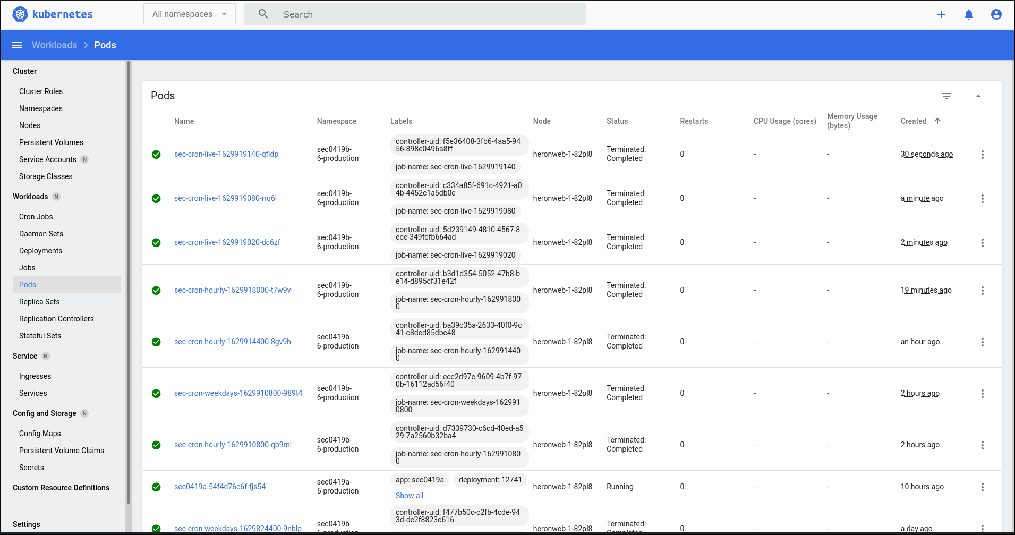Screen dimensions: 1015x535
Task: Open the create new resource panel
Action: click(941, 14)
